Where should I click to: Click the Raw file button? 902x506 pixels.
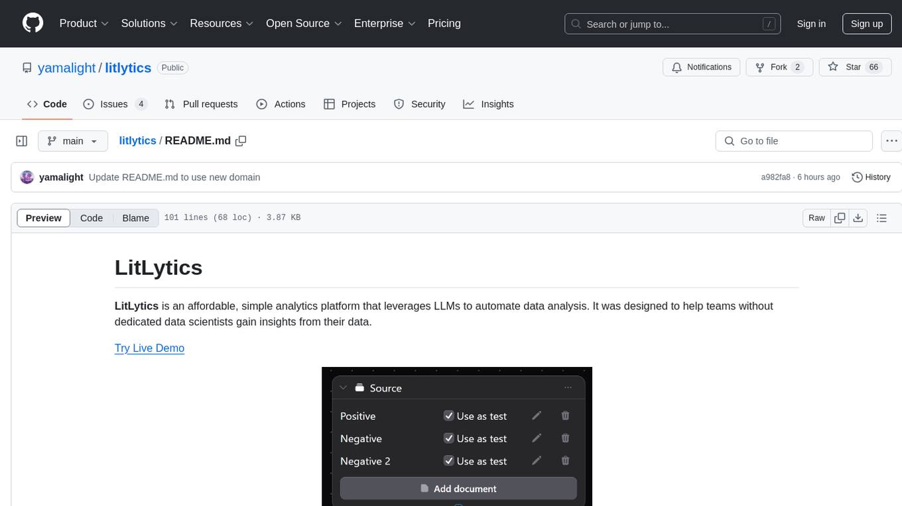point(816,218)
